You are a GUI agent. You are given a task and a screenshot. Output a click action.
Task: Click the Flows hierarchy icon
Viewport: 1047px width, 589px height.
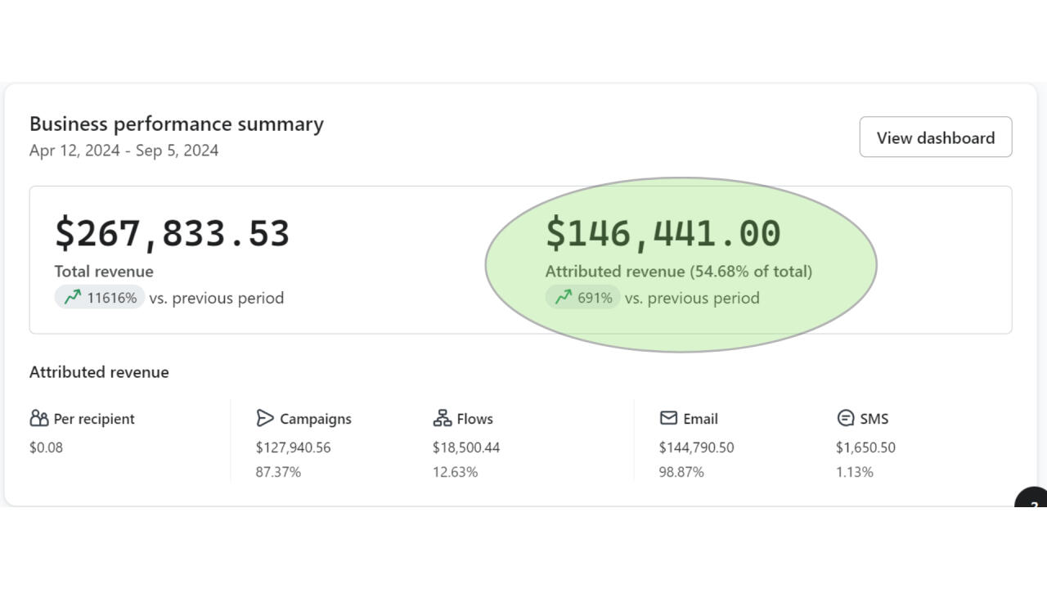pos(443,419)
